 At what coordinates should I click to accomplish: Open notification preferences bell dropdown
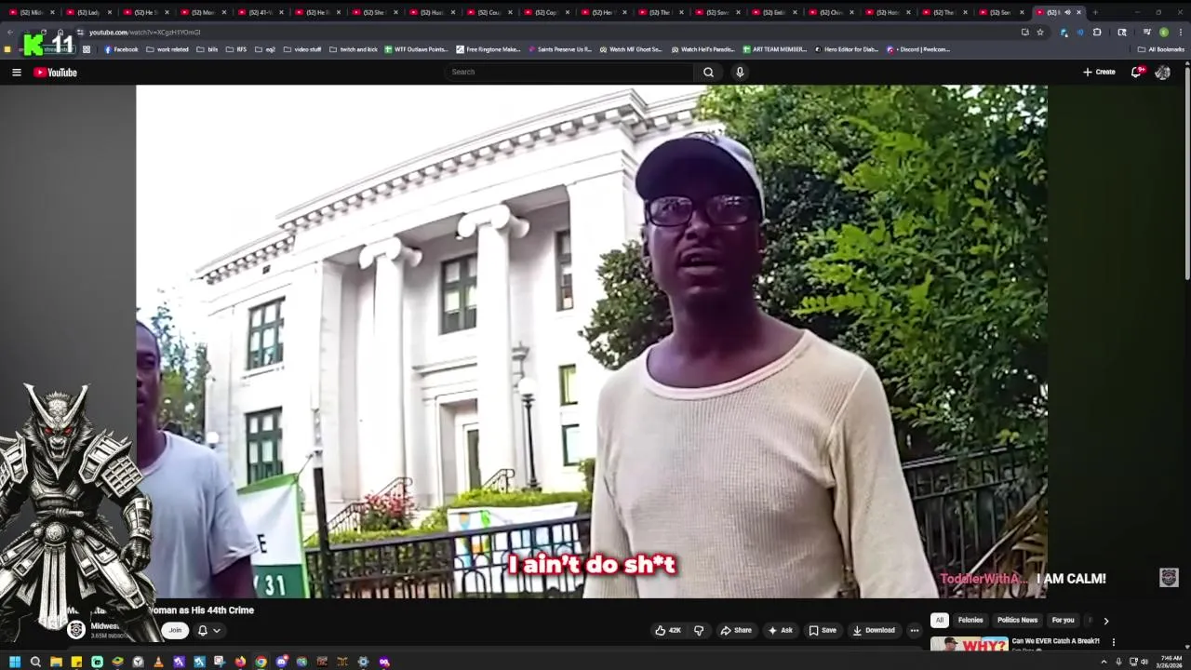(208, 630)
